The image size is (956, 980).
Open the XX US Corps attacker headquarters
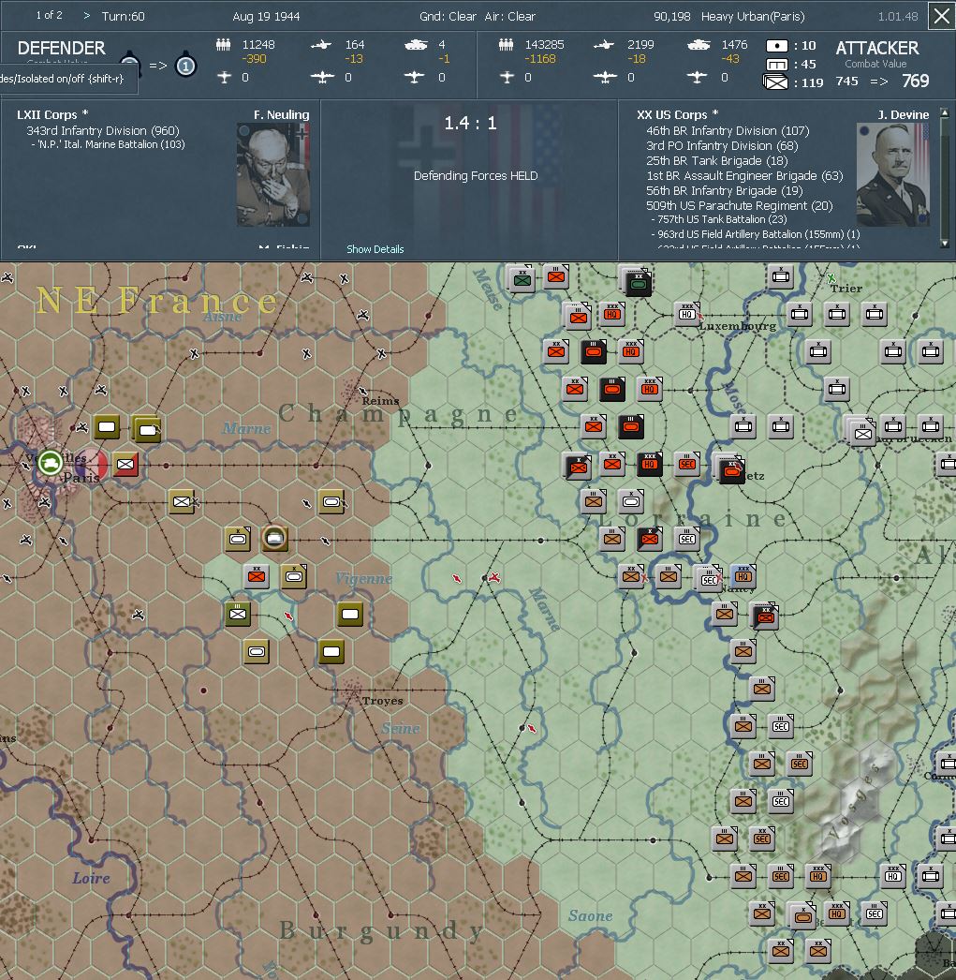tap(678, 114)
